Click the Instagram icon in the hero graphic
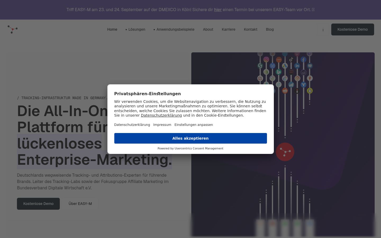381x238 pixels. tap(266, 59)
